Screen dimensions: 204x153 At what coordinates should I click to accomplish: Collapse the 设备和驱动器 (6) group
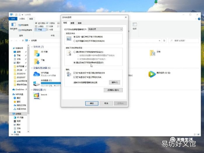pos(32,68)
